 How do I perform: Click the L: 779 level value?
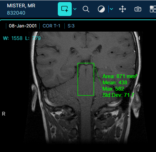point(33,38)
